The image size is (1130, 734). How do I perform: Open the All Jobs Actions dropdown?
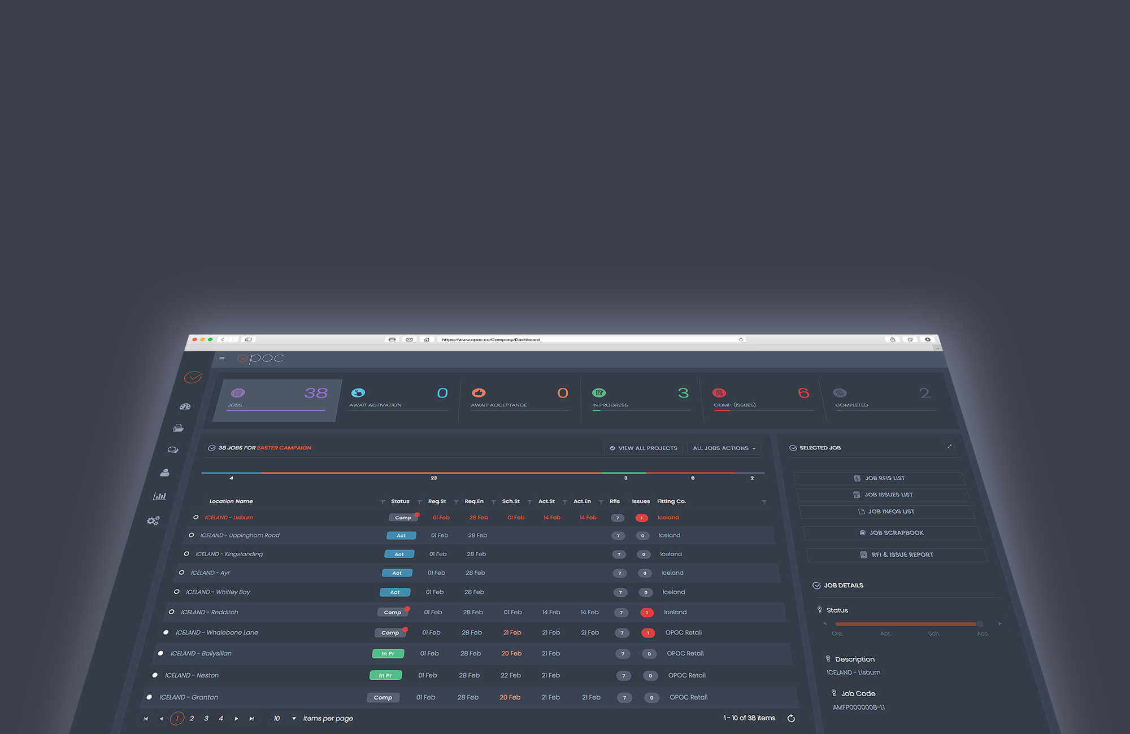pos(724,448)
